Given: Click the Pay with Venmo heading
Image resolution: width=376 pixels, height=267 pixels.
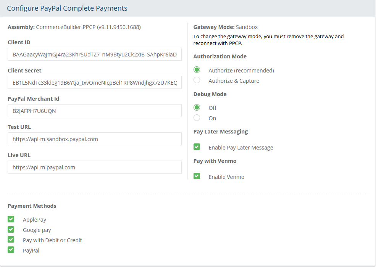Looking at the screenshot, I should [x=215, y=161].
